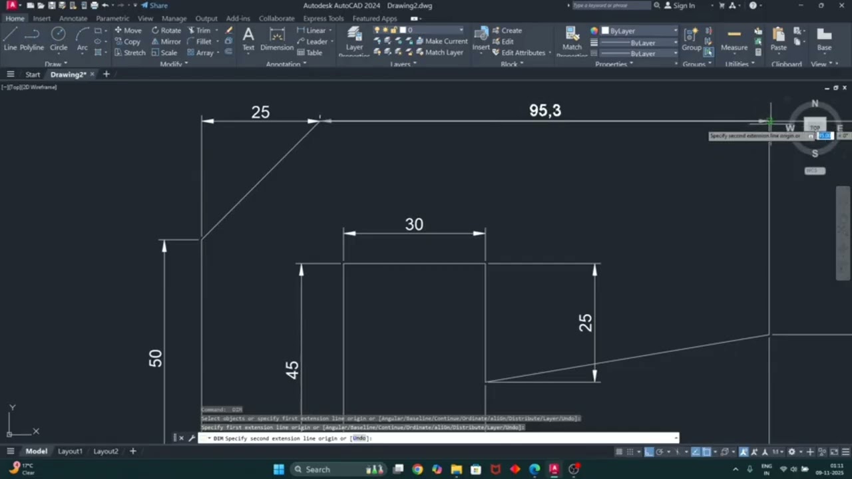Activate the Rotate command

(166, 31)
